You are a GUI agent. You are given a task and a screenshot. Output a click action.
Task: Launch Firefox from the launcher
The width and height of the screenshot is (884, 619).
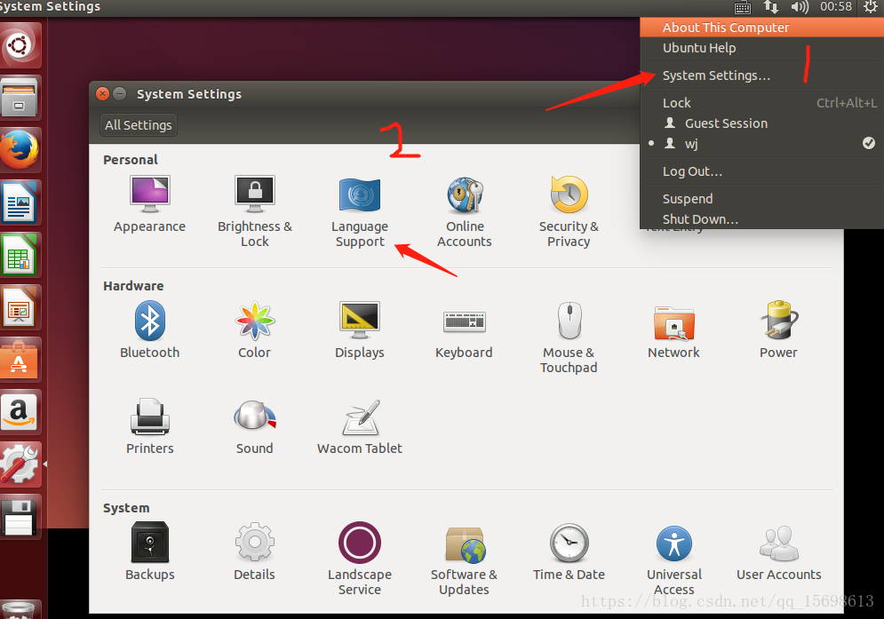(x=20, y=150)
